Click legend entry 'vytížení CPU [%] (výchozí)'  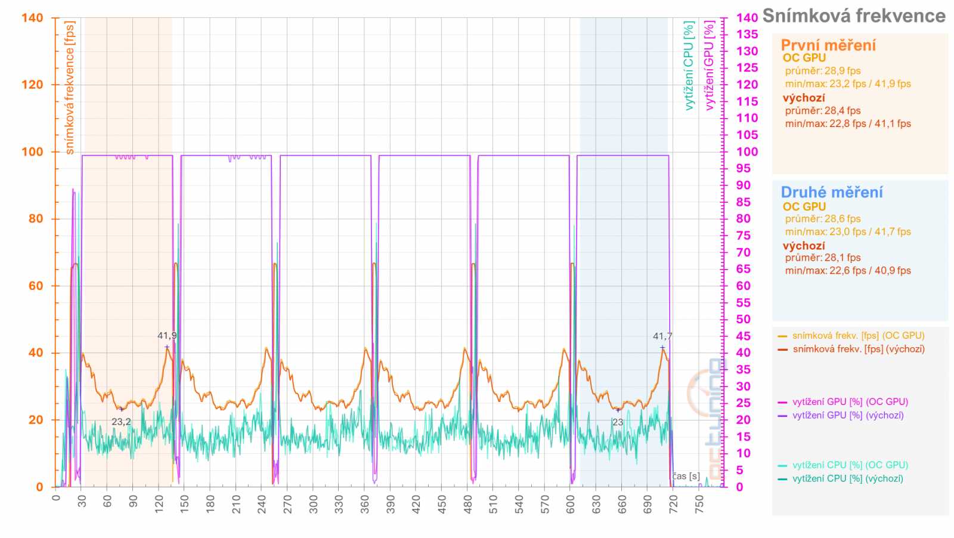[848, 478]
